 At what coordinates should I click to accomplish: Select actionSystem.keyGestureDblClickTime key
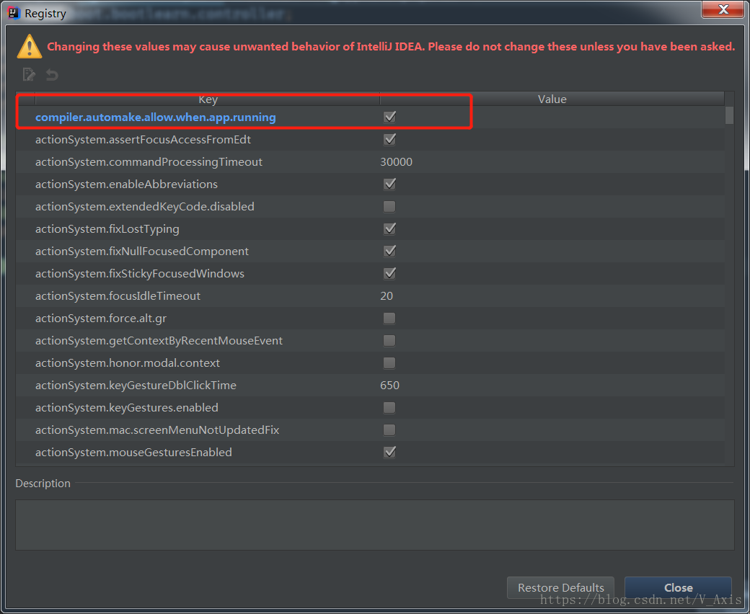coord(136,385)
